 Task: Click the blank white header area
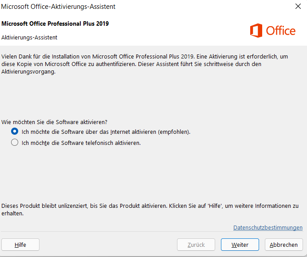[177, 31]
